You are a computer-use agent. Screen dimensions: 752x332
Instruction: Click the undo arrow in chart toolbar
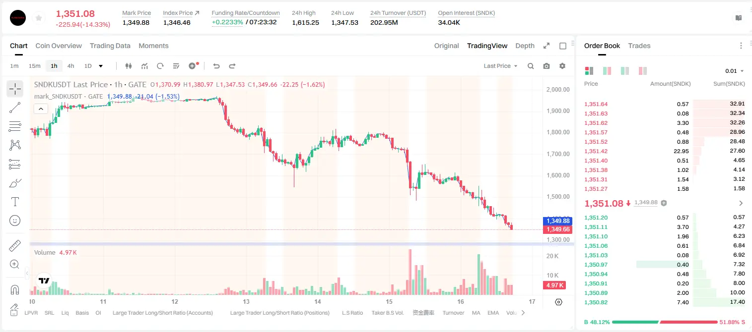[216, 66]
